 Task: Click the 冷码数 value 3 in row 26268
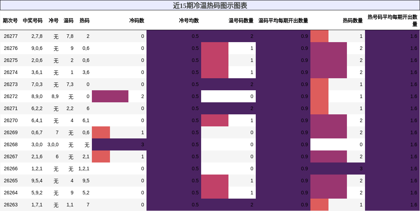pyautogui.click(x=143, y=144)
